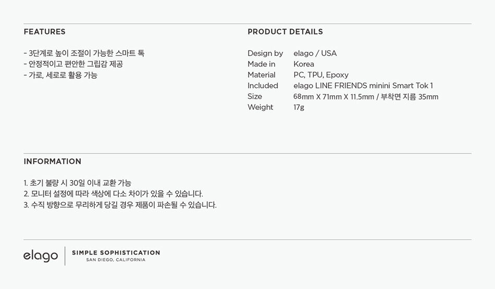
Task: Click 'elago LINE FRIENDS minini Smart Tok 1'
Action: point(363,85)
